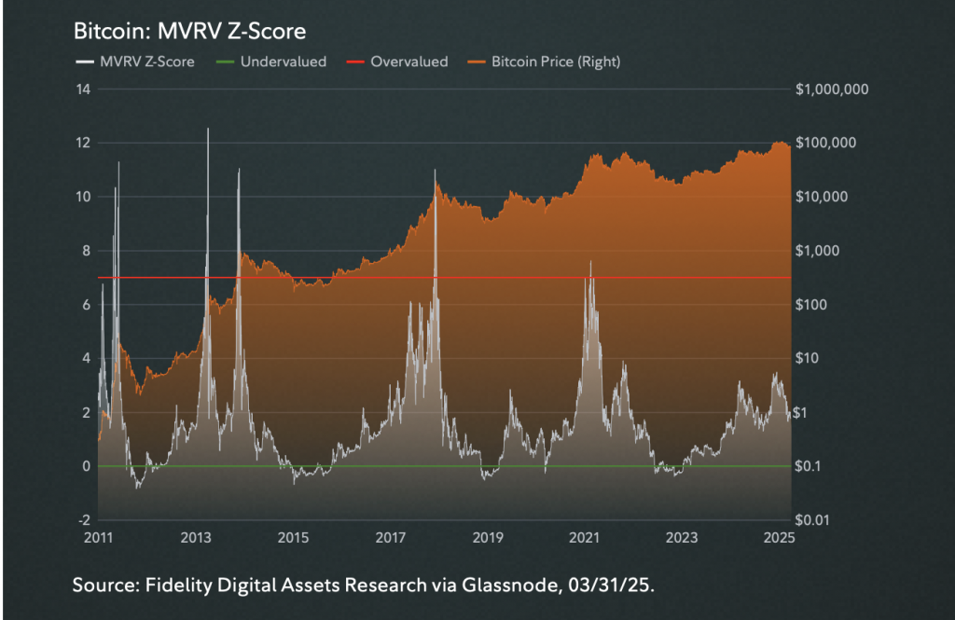
Task: Select the 2011 label on the x-axis
Action: tap(98, 537)
